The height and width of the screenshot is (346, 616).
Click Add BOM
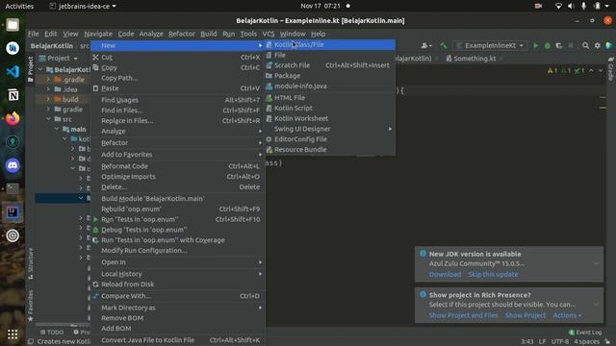click(x=177, y=329)
